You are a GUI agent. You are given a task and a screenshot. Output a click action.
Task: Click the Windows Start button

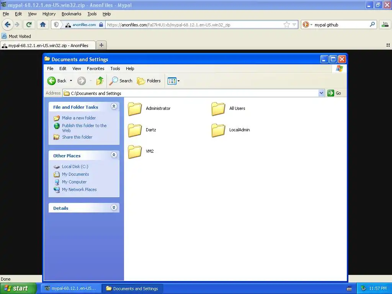[18, 289]
